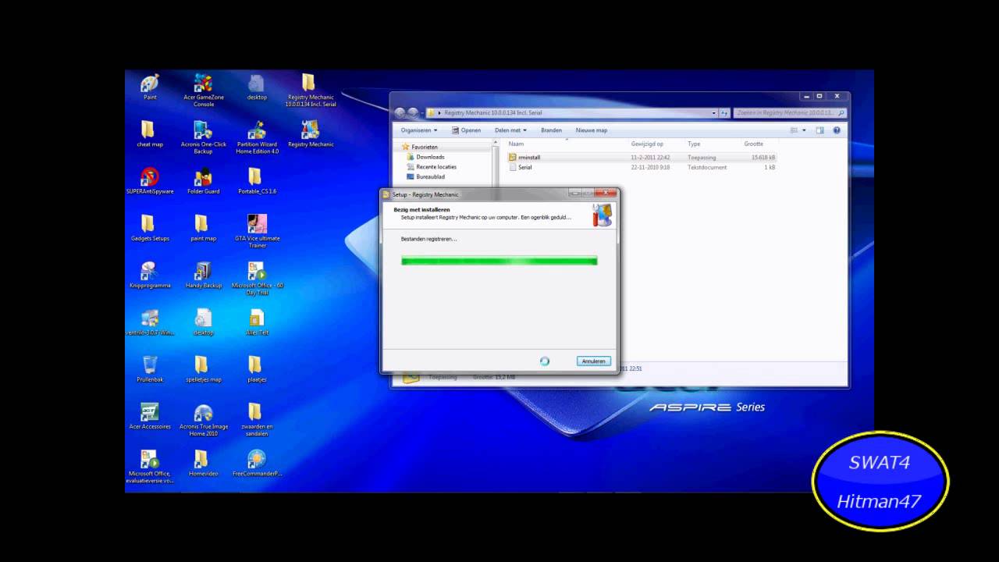Sort by Gewijzigd op column header
Screen dimensions: 999x562
click(647, 144)
